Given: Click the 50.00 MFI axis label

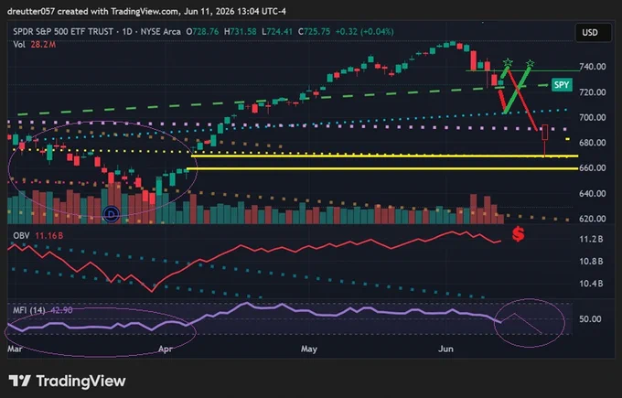Looking at the screenshot, I should tap(590, 319).
